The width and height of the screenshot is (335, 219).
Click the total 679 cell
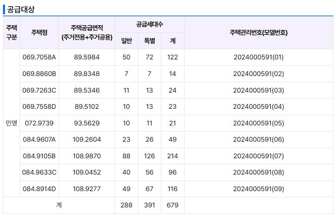click(172, 205)
